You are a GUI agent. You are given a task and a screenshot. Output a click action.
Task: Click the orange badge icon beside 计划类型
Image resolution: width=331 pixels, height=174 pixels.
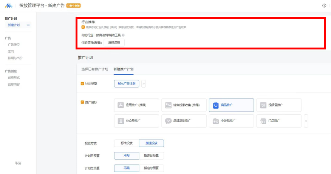click(82, 84)
